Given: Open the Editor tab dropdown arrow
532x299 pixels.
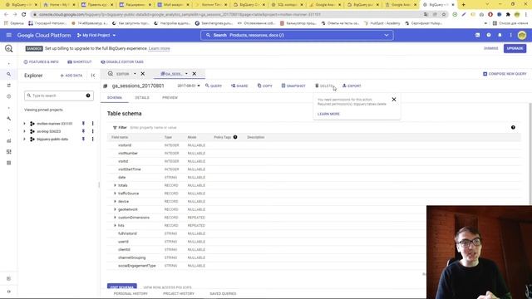Looking at the screenshot, I should click(x=135, y=74).
